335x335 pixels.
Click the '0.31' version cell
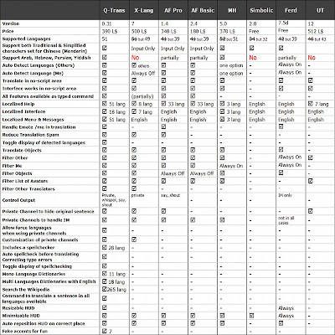[106, 23]
